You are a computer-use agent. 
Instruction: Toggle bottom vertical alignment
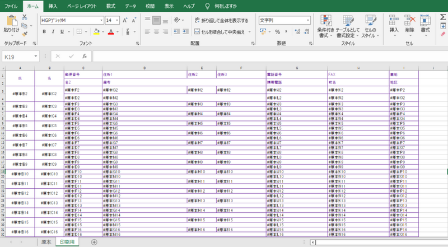165,20
